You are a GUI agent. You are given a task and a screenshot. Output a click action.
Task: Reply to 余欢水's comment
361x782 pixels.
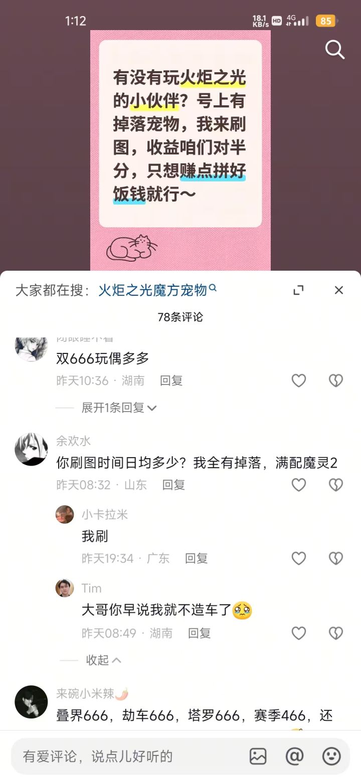point(173,485)
